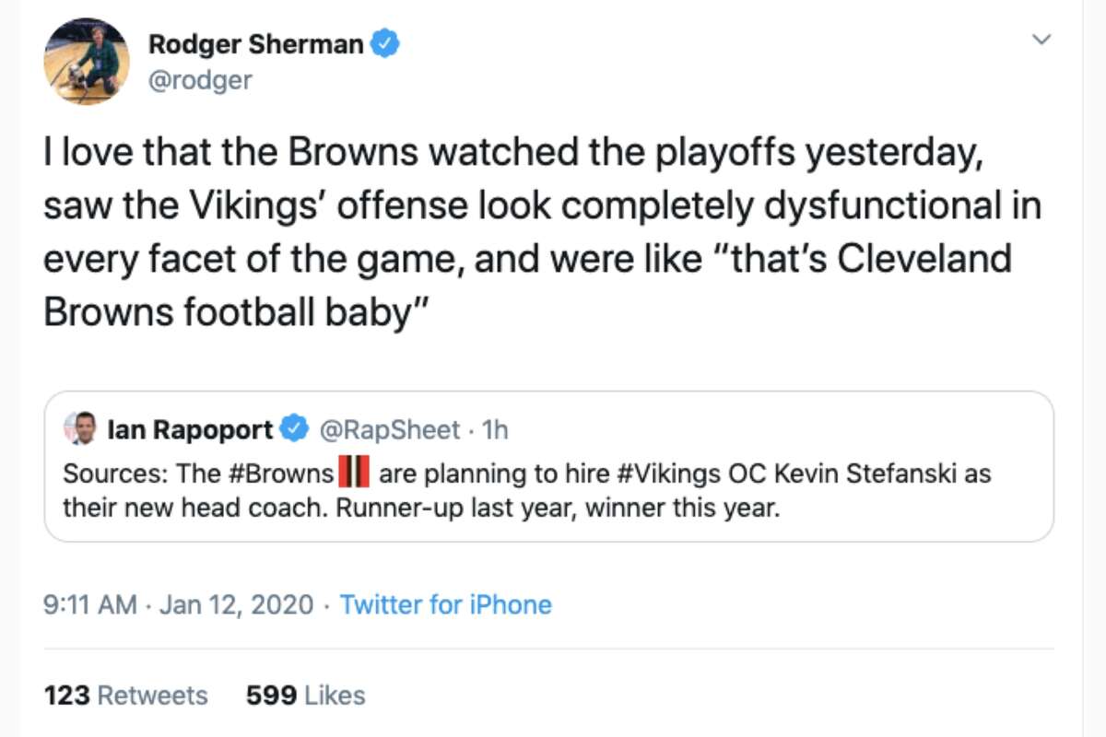Click Ian Rapoport's verified checkmark

click(x=293, y=428)
